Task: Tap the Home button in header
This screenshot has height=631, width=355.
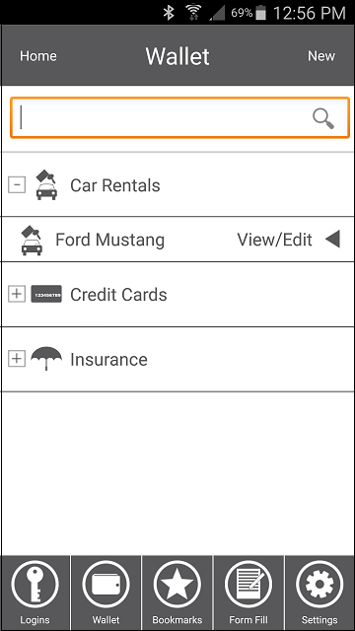Action: [38, 56]
